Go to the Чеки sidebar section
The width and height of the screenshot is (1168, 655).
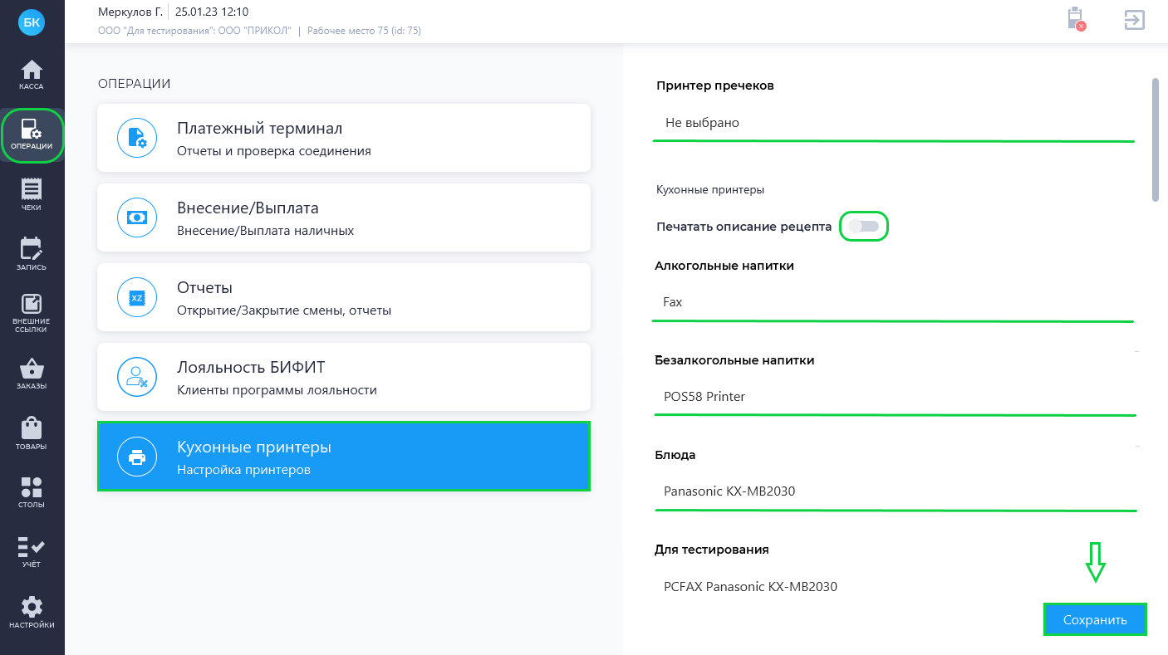coord(32,196)
